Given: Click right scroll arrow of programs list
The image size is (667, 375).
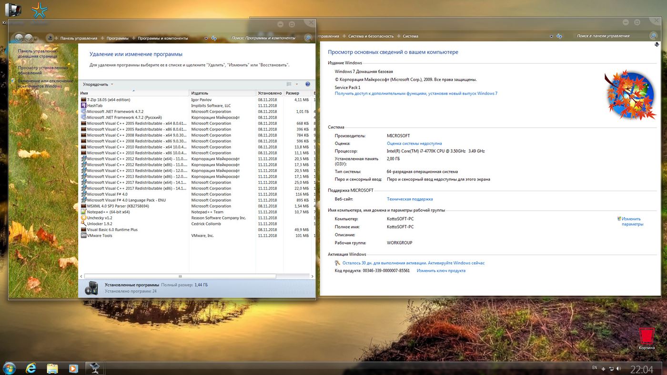Looking at the screenshot, I should [312, 276].
